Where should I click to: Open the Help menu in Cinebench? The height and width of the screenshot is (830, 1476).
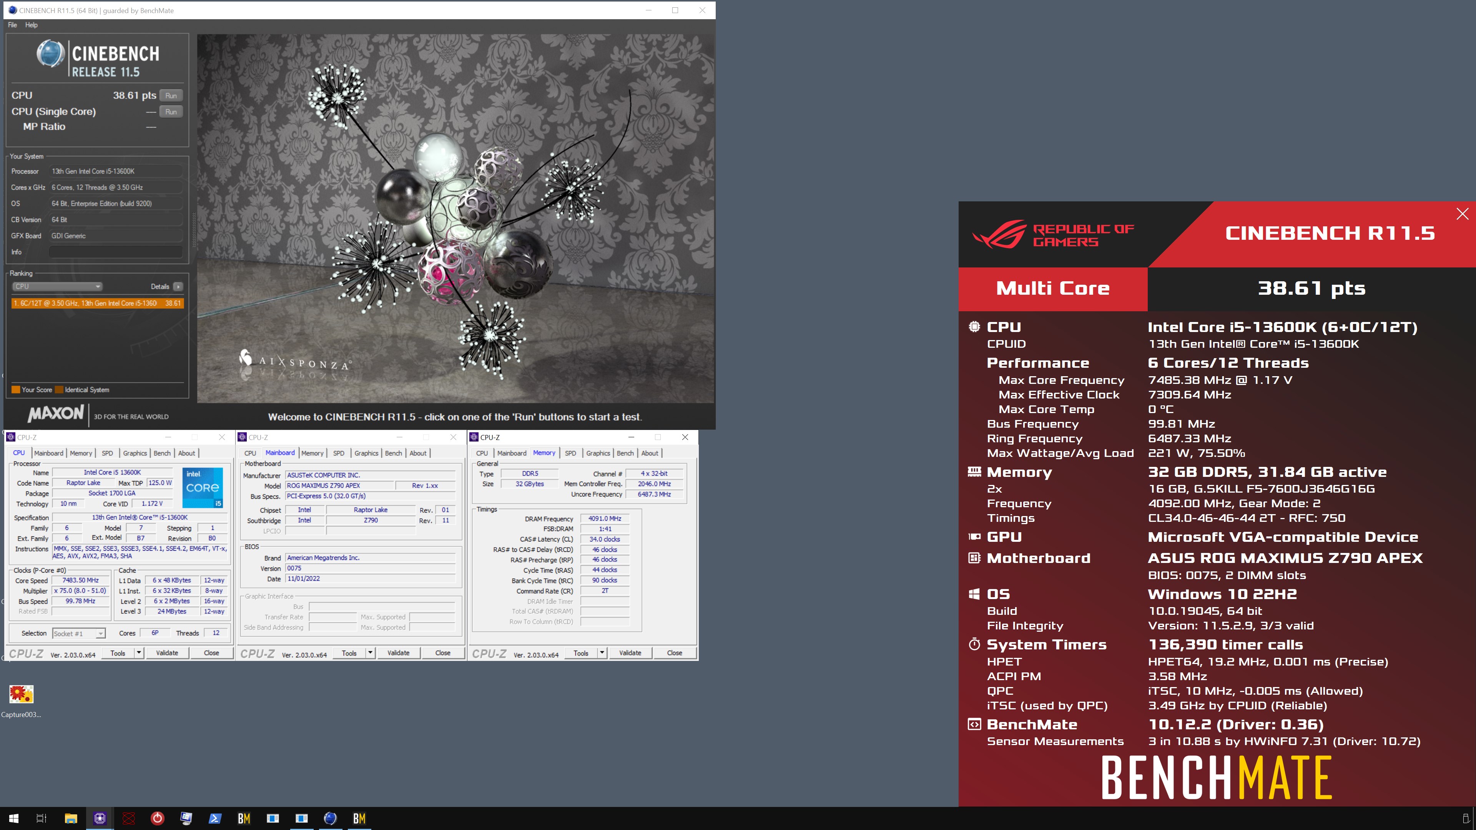32,25
